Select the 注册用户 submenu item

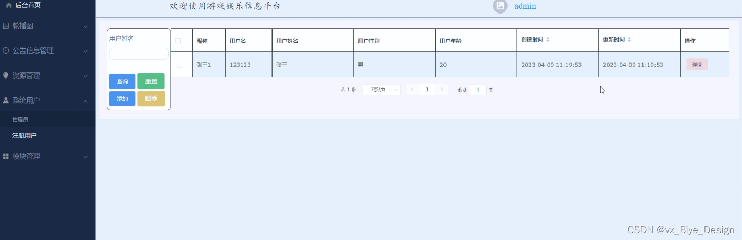[x=48, y=135]
